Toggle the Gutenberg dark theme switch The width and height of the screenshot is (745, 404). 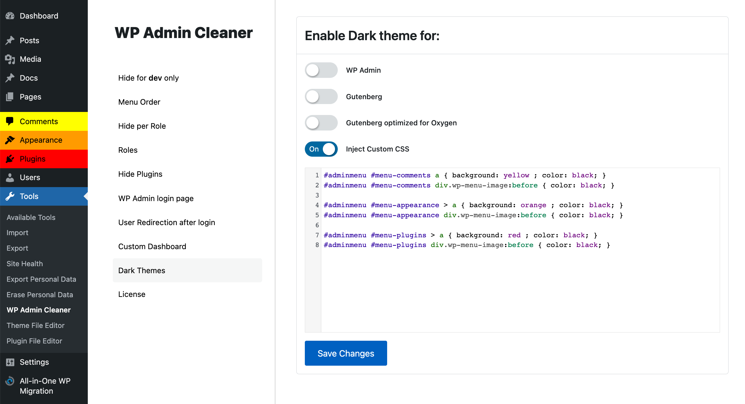[x=321, y=97]
